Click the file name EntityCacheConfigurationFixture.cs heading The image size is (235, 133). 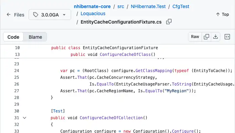point(121,22)
